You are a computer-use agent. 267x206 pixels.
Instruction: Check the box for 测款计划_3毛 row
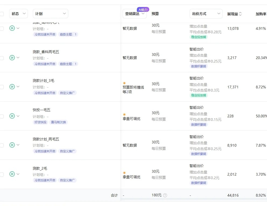2,87
